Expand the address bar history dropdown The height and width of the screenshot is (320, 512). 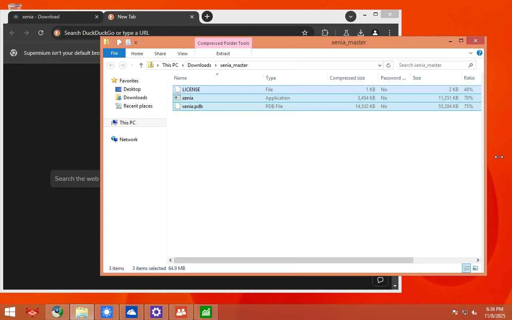pyautogui.click(x=380, y=65)
